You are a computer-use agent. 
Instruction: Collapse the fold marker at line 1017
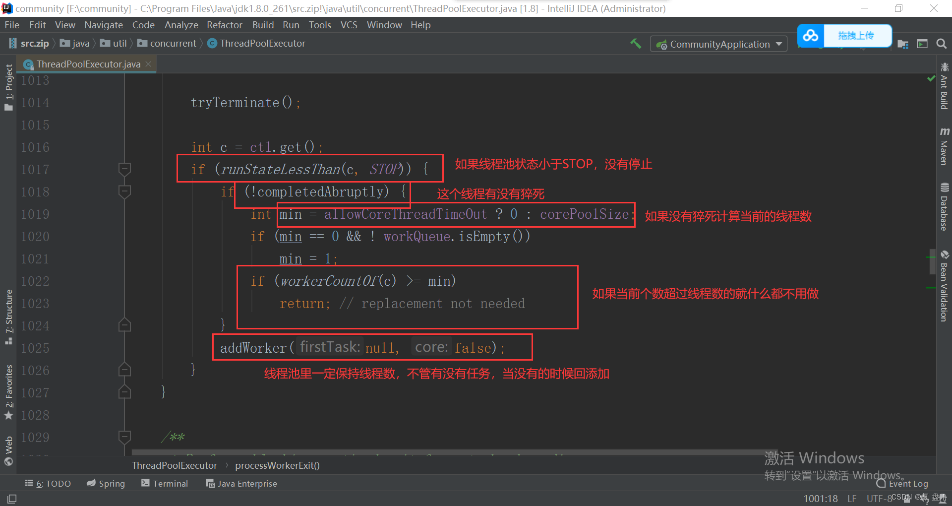click(124, 170)
